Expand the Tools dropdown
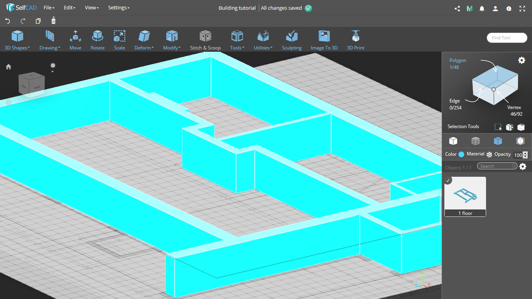This screenshot has width=532, height=299. tap(237, 40)
